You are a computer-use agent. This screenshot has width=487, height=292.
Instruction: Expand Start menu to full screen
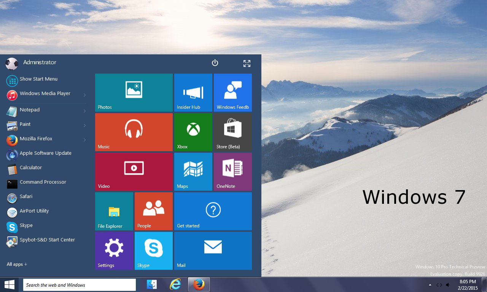click(247, 63)
